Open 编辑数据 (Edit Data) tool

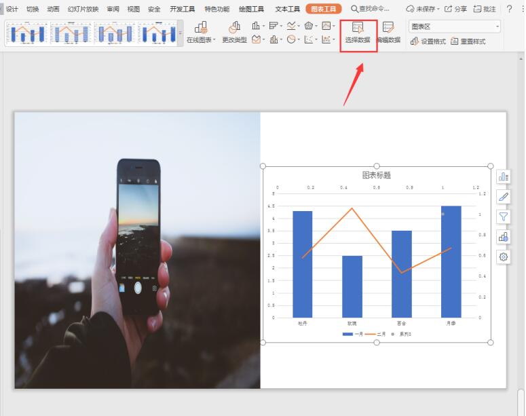click(388, 33)
